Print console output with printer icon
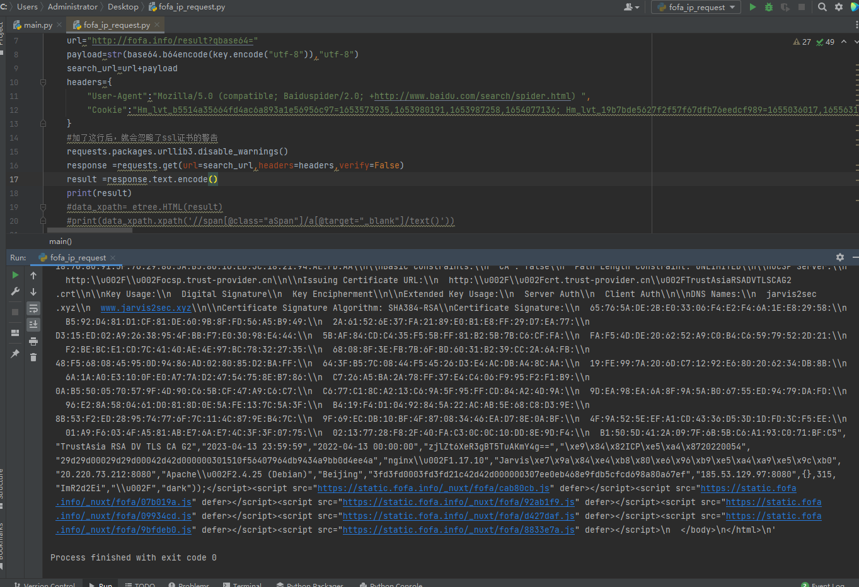Screen dimensions: 859x587 point(33,341)
